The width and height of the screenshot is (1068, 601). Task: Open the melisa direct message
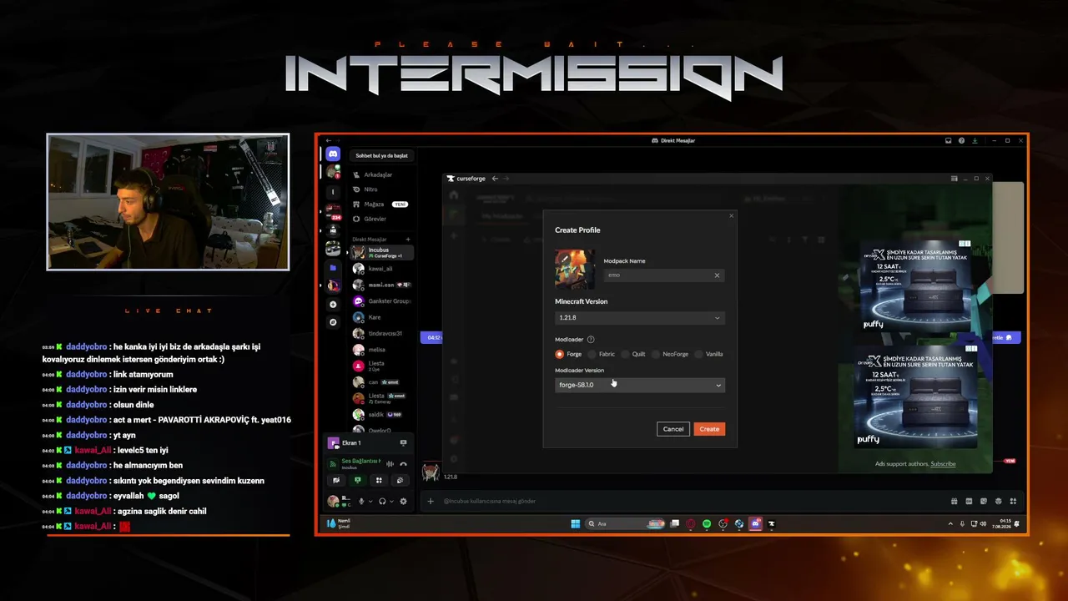click(381, 350)
